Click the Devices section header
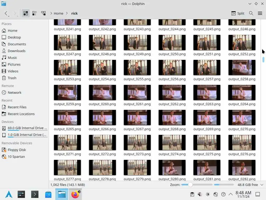Image resolution: width=266 pixels, height=200 pixels. point(8,122)
